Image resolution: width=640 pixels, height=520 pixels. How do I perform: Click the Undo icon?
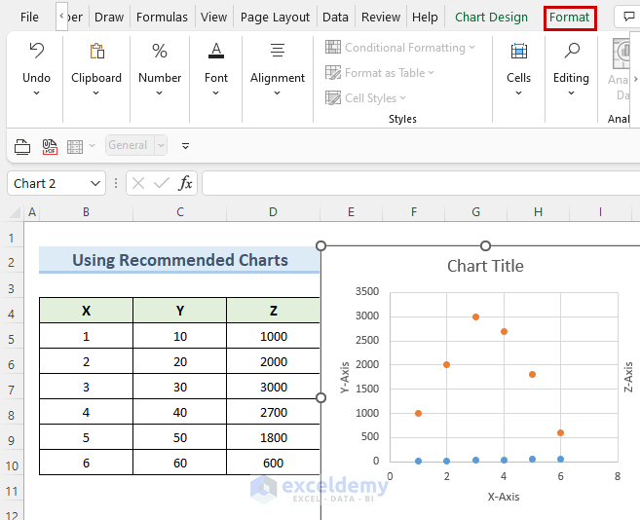tap(36, 51)
